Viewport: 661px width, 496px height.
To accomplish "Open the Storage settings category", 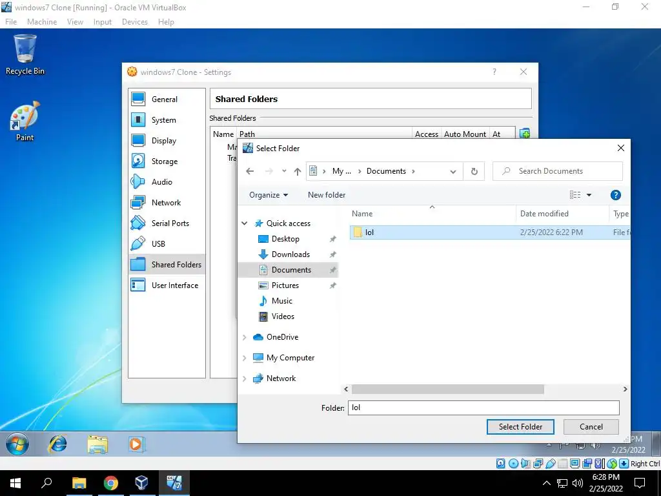I will coord(167,161).
